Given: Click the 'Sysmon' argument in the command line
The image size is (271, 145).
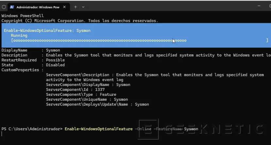Looking at the screenshot, I should click(x=191, y=129).
